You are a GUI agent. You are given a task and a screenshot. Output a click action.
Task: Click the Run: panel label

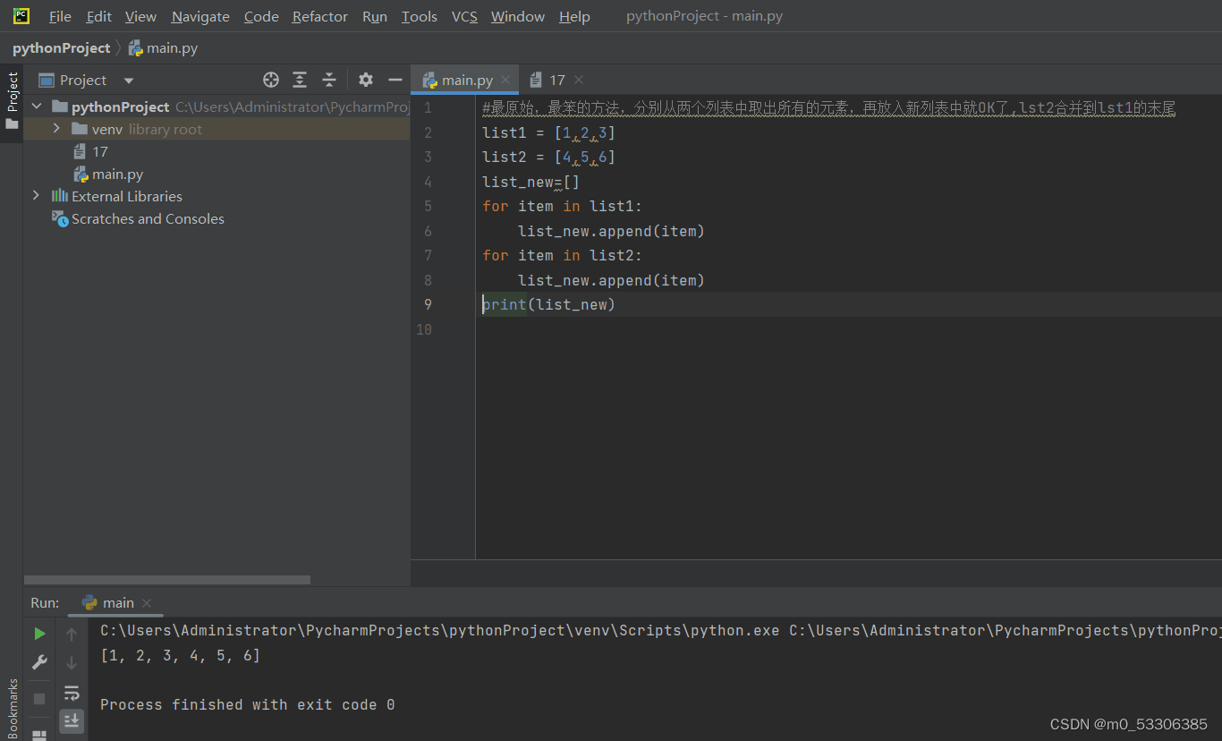45,602
